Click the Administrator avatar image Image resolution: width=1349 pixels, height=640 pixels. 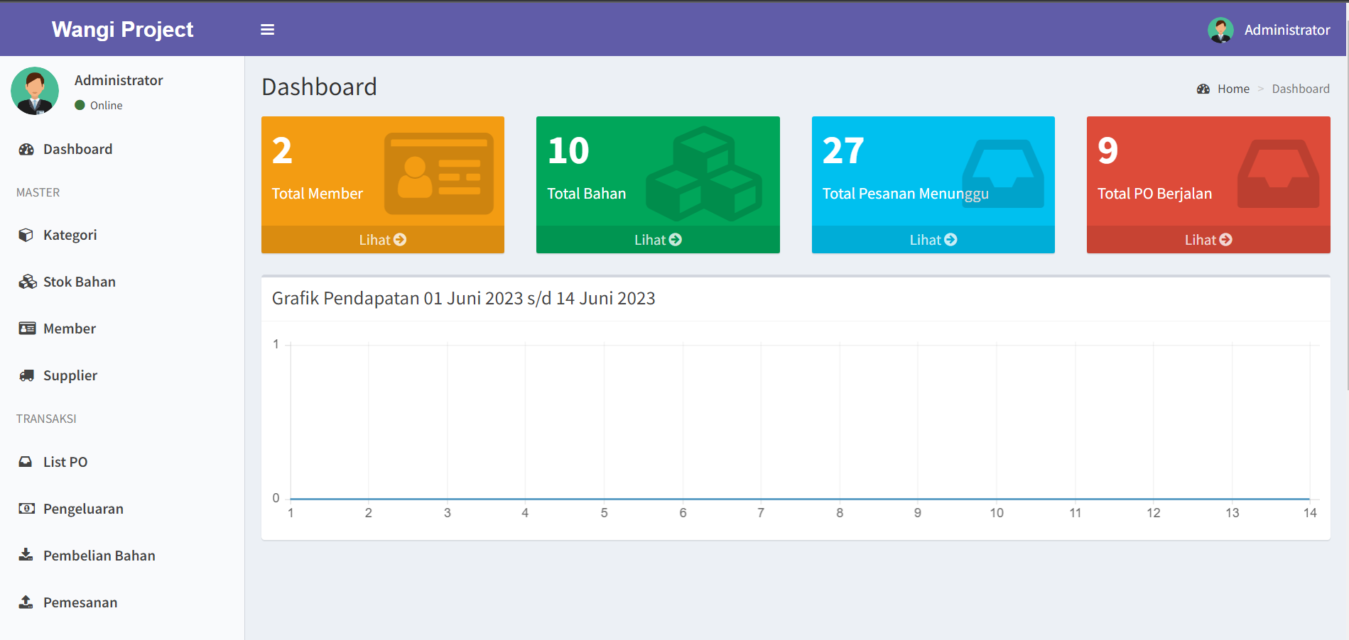coord(1220,29)
